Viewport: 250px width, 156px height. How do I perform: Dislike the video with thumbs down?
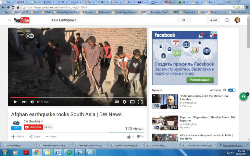tap(139, 137)
